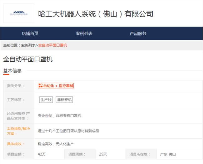Select the 非标专机 process tag
The height and width of the screenshot is (164, 203).
click(x=64, y=100)
